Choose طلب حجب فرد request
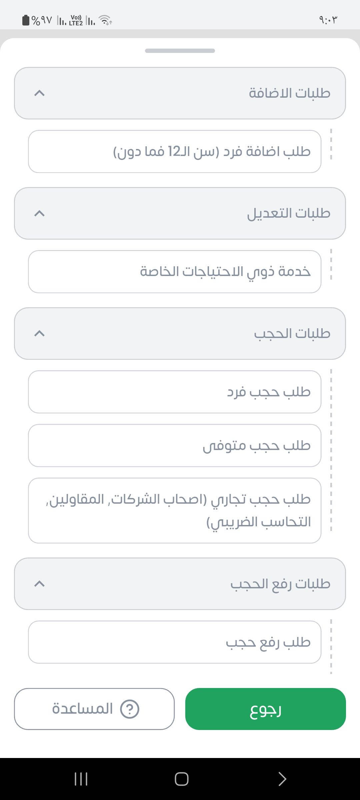360x800 pixels. click(x=175, y=392)
